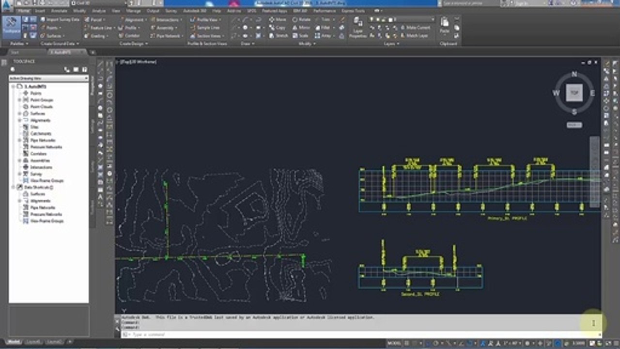This screenshot has width=620, height=349.
Task: Expand the Point Groups tree node
Action: click(20, 100)
